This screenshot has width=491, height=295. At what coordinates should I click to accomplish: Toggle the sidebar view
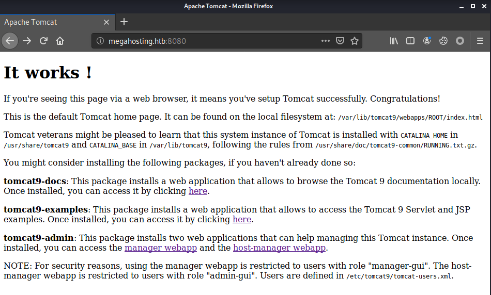pos(410,41)
